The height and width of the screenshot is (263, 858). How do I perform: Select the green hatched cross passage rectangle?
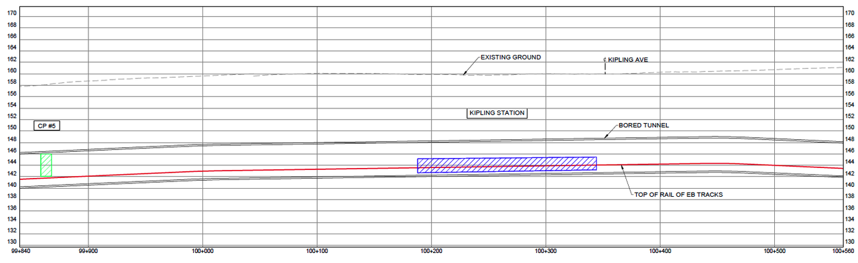pos(46,165)
